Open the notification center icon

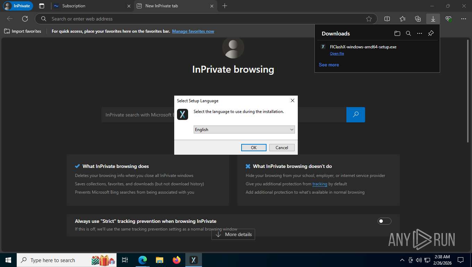pos(461,260)
